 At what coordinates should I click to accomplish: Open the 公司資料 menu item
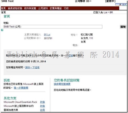pos(43,8)
